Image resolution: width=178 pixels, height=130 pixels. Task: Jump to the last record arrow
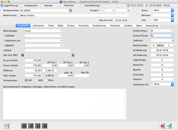44,126
